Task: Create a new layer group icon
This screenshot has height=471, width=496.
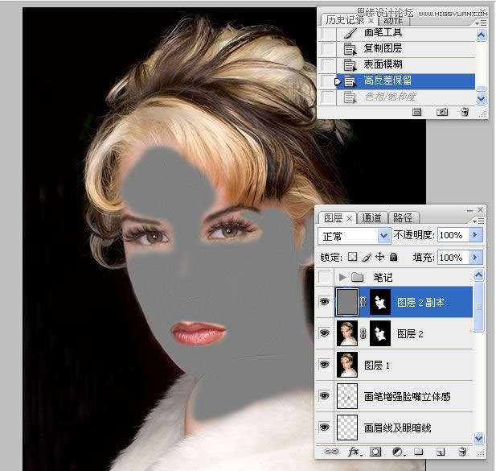Action: tap(418, 453)
